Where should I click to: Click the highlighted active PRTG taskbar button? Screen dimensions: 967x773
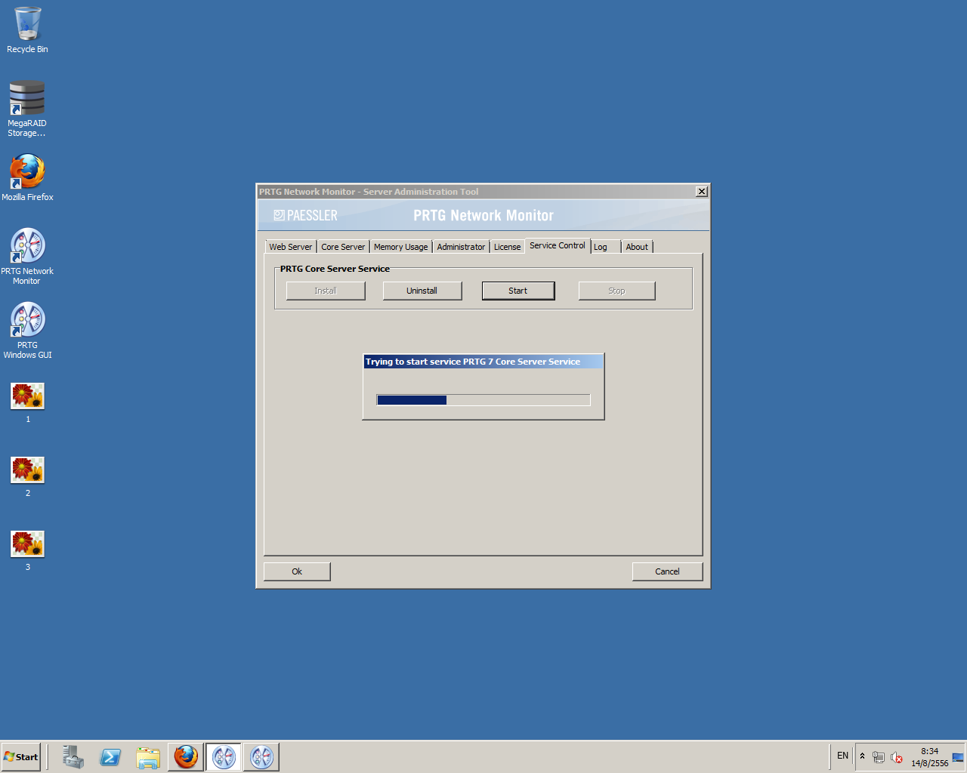(224, 756)
